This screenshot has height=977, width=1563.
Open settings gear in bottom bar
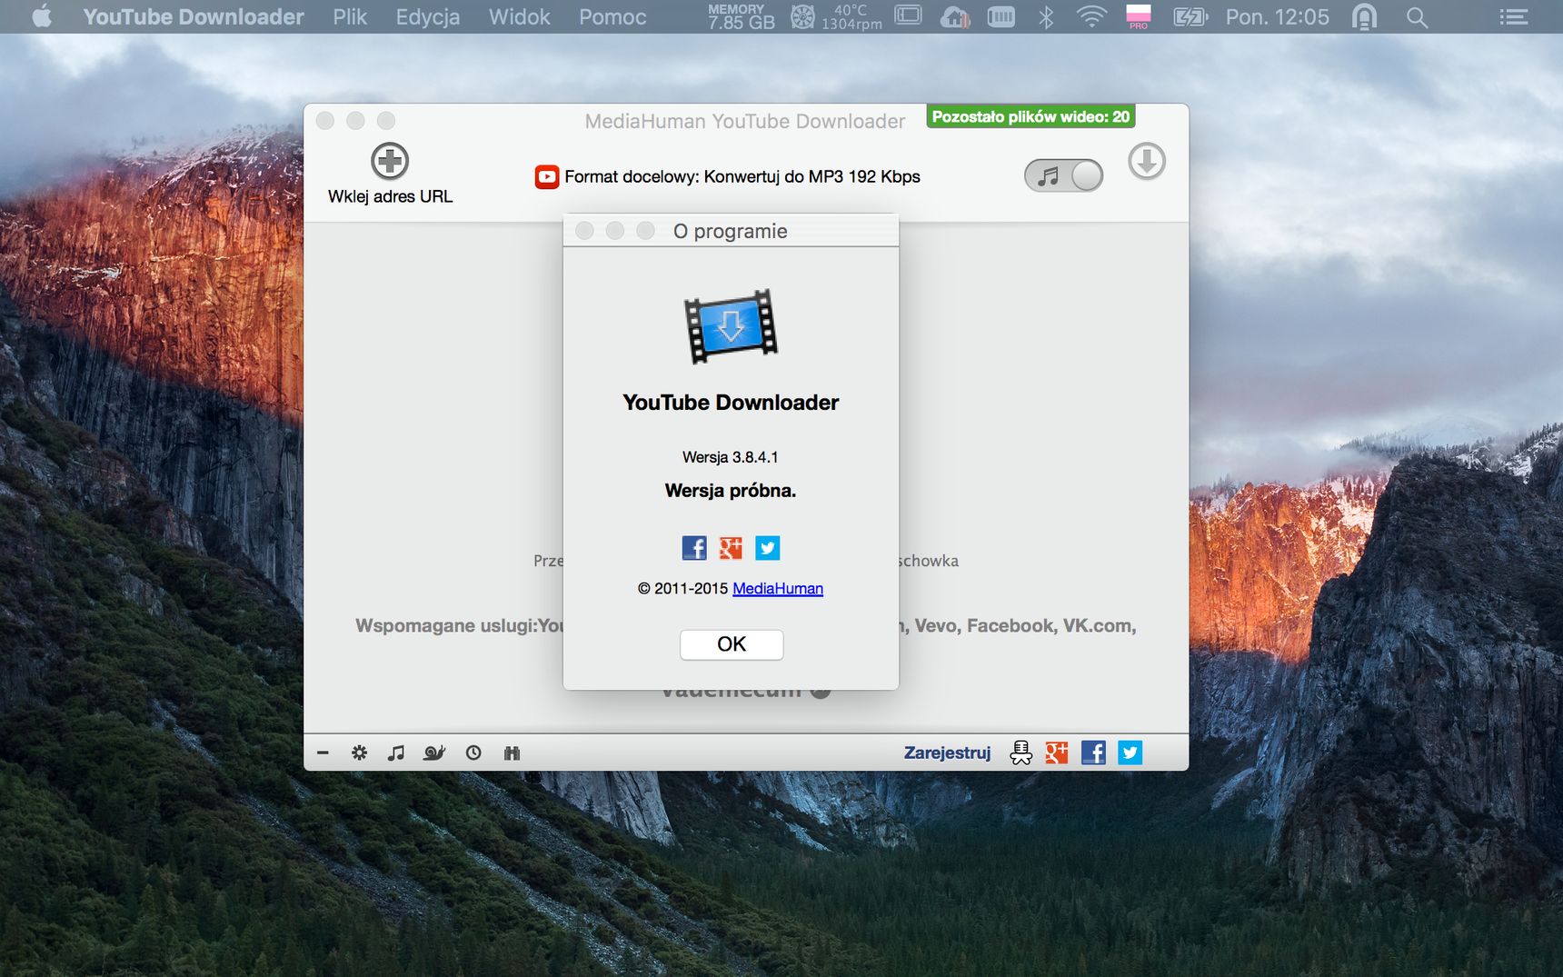[x=359, y=753]
